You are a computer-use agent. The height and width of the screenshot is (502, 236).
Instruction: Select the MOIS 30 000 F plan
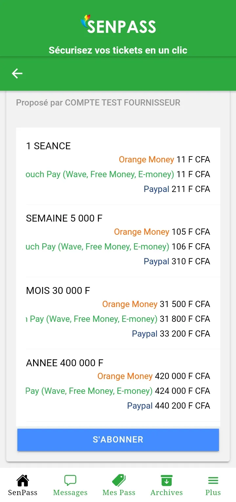click(x=58, y=291)
